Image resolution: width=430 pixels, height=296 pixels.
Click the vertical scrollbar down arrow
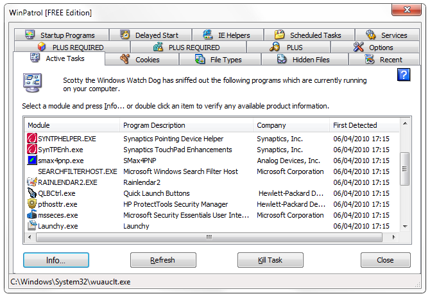(x=405, y=227)
